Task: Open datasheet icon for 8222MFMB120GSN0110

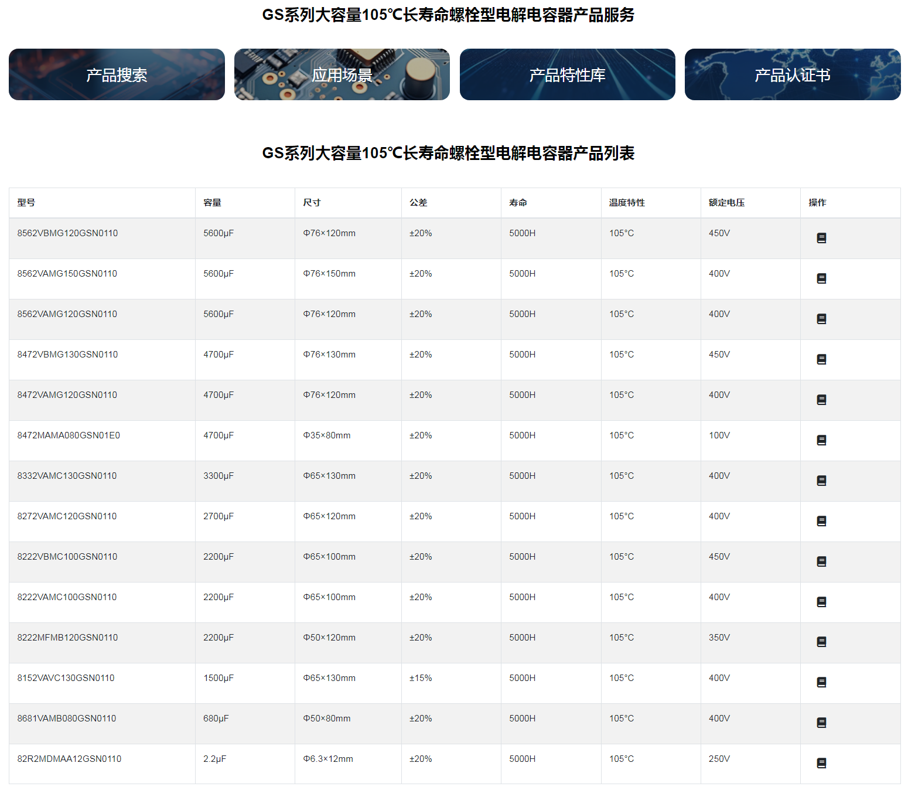Action: click(821, 642)
